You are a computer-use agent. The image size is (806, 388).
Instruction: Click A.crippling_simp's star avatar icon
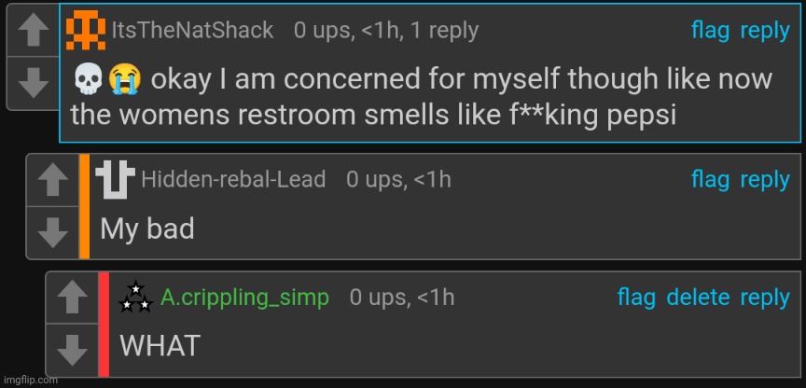[136, 298]
